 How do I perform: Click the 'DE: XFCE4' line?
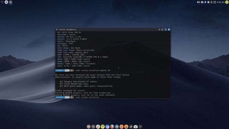pyautogui.click(x=62, y=46)
